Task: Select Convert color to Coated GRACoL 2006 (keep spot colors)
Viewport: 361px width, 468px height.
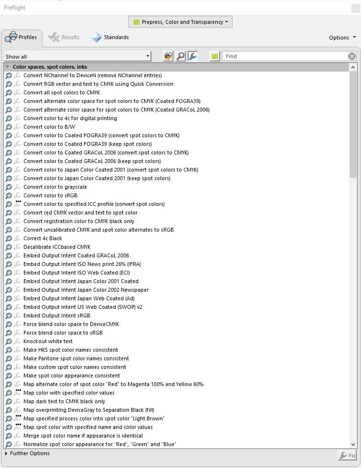Action: [92, 161]
